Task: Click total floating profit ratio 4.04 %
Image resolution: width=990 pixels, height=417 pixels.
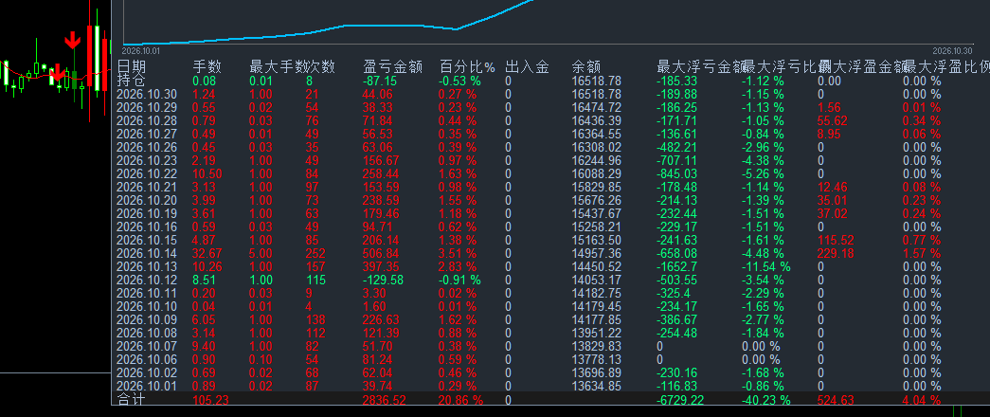Action: click(x=922, y=400)
